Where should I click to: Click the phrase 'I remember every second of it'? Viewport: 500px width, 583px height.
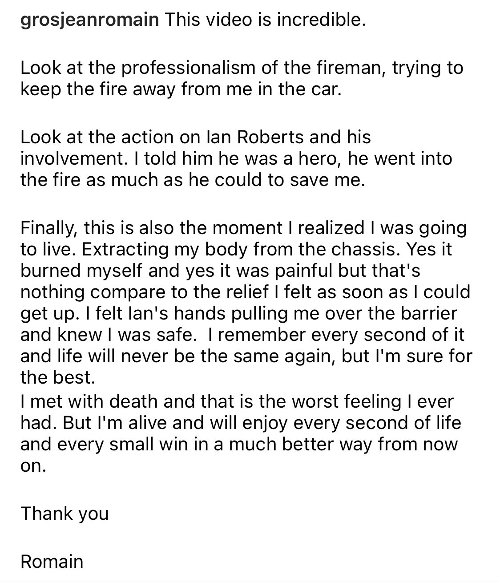pos(335,335)
